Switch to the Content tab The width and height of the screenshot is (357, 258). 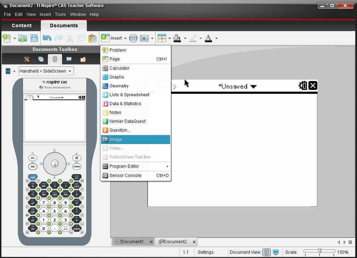tap(22, 25)
